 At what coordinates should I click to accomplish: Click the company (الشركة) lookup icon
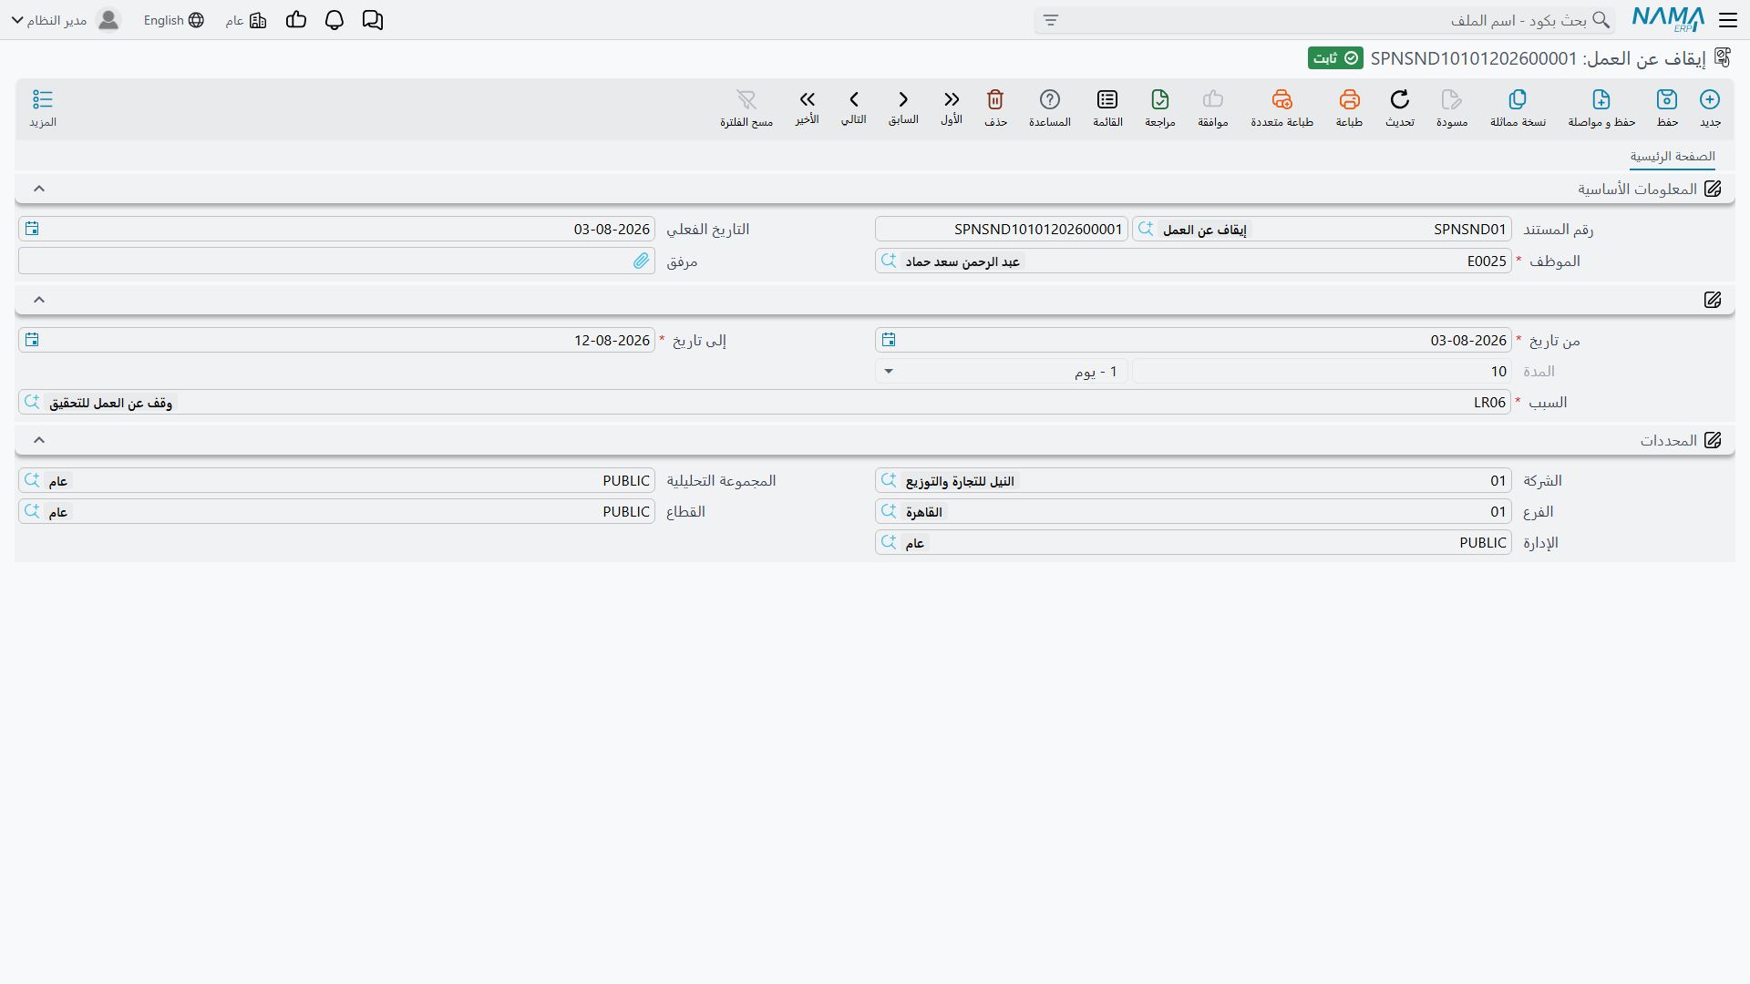coord(889,480)
